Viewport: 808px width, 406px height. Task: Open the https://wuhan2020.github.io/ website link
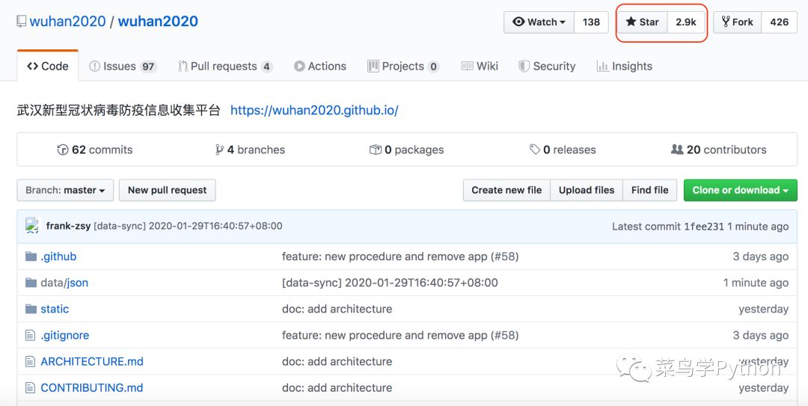[x=314, y=110]
